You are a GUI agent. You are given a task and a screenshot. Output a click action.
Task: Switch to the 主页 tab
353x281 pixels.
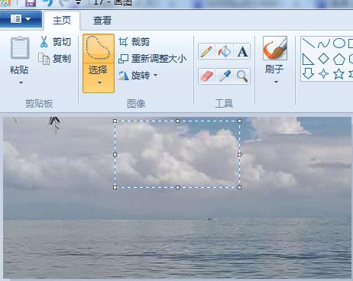[62, 21]
